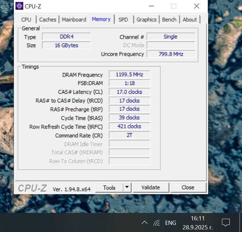Image resolution: width=242 pixels, height=232 pixels.
Task: Click the Validate button
Action: [x=151, y=188]
